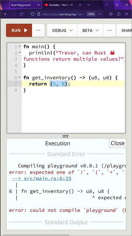Open the browser extensions puzzle icon
Image resolution: width=132 pixels, height=236 pixels.
[119, 14]
